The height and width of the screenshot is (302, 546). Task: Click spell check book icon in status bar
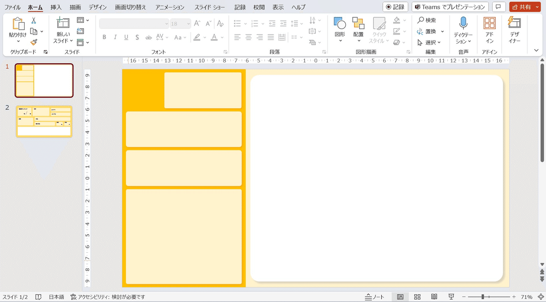point(39,297)
